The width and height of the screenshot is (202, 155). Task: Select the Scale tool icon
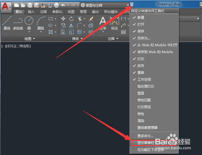[71, 32]
